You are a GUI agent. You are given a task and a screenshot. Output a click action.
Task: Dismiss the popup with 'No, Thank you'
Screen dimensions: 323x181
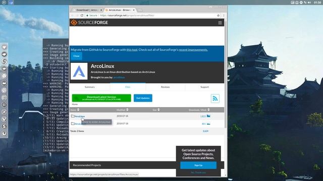(198, 172)
